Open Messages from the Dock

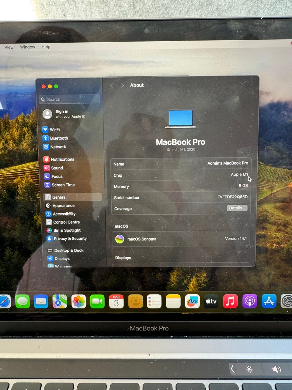coord(22,302)
